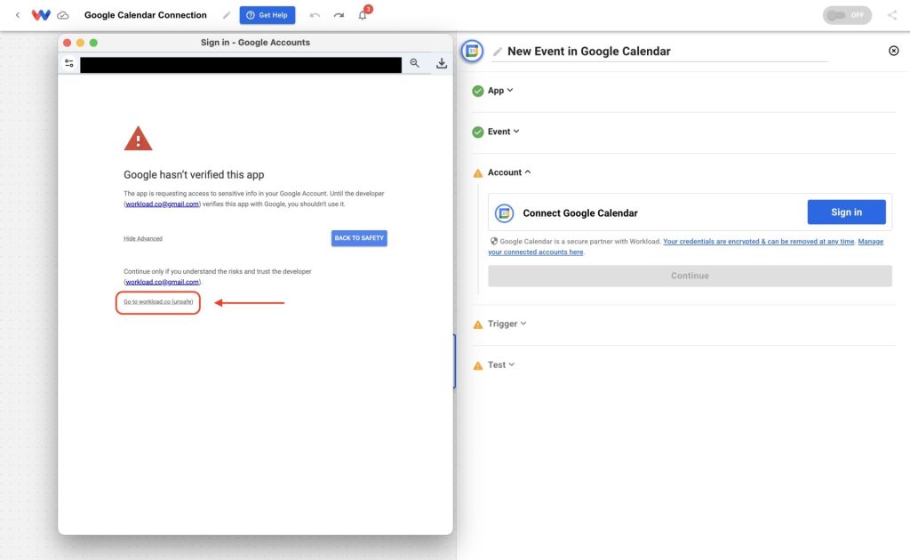This screenshot has height=560, width=910.
Task: Click the green check next to App
Action: (477, 91)
